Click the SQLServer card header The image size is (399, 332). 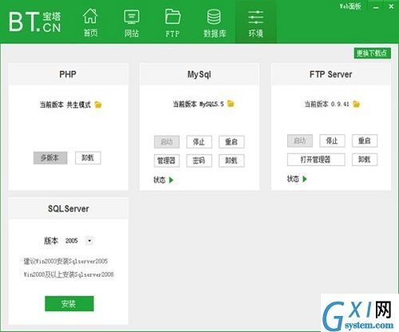point(68,208)
